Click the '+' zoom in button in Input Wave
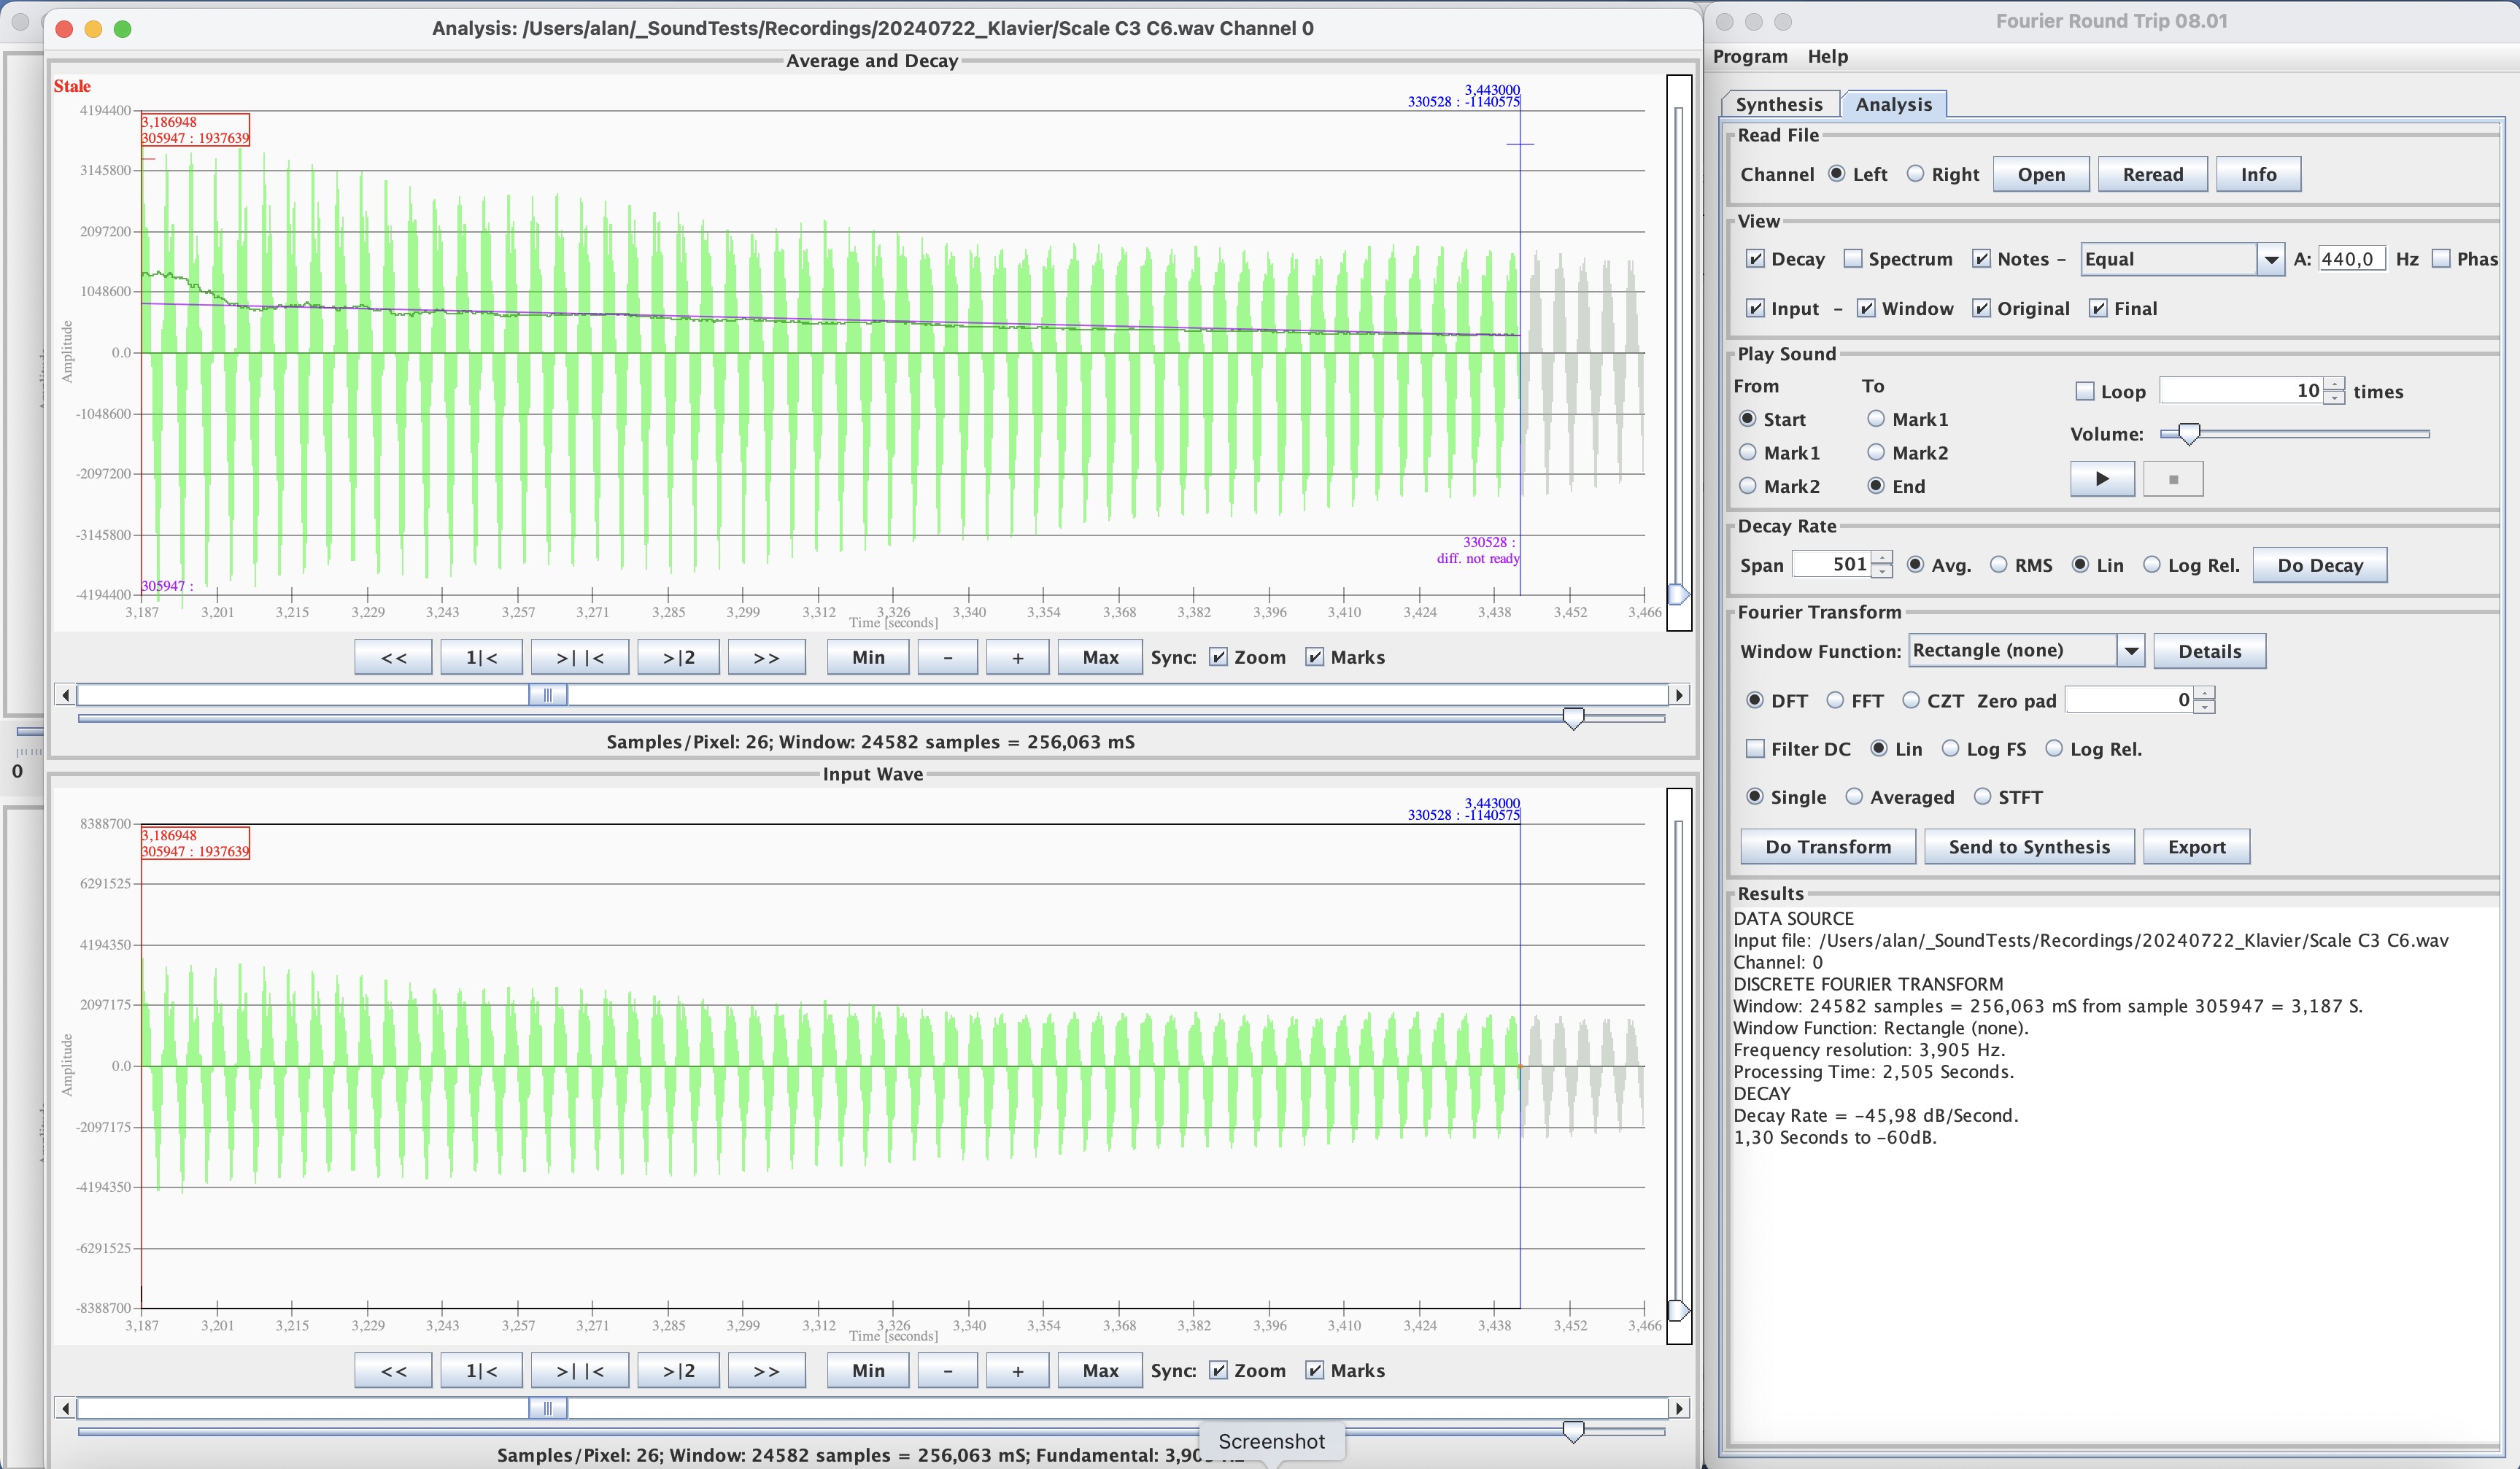 click(1017, 1370)
